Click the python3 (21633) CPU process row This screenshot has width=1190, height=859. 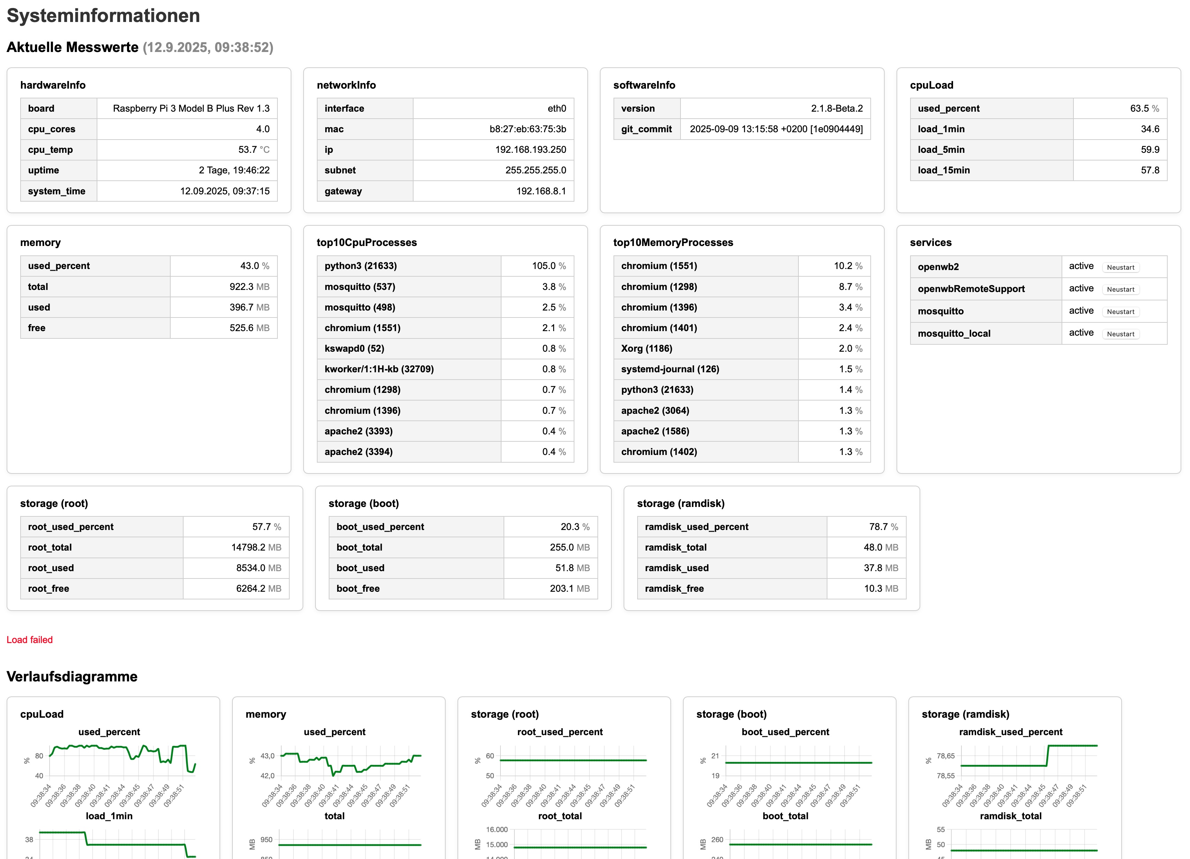click(360, 266)
